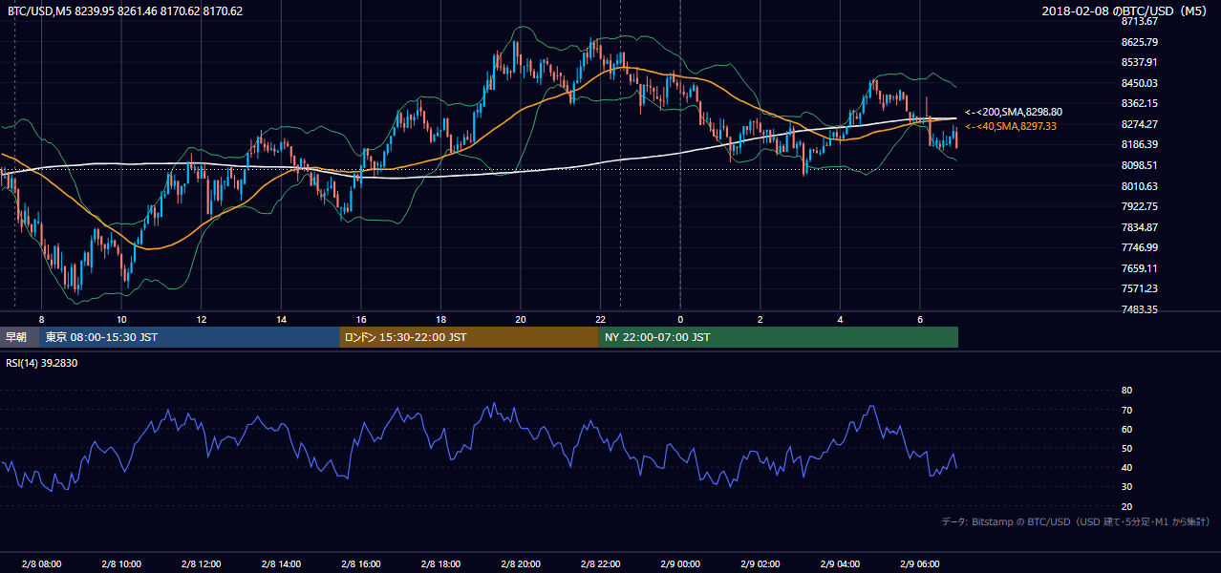Click the 2/9 04:00 time axis label
The height and width of the screenshot is (573, 1221).
tap(840, 563)
